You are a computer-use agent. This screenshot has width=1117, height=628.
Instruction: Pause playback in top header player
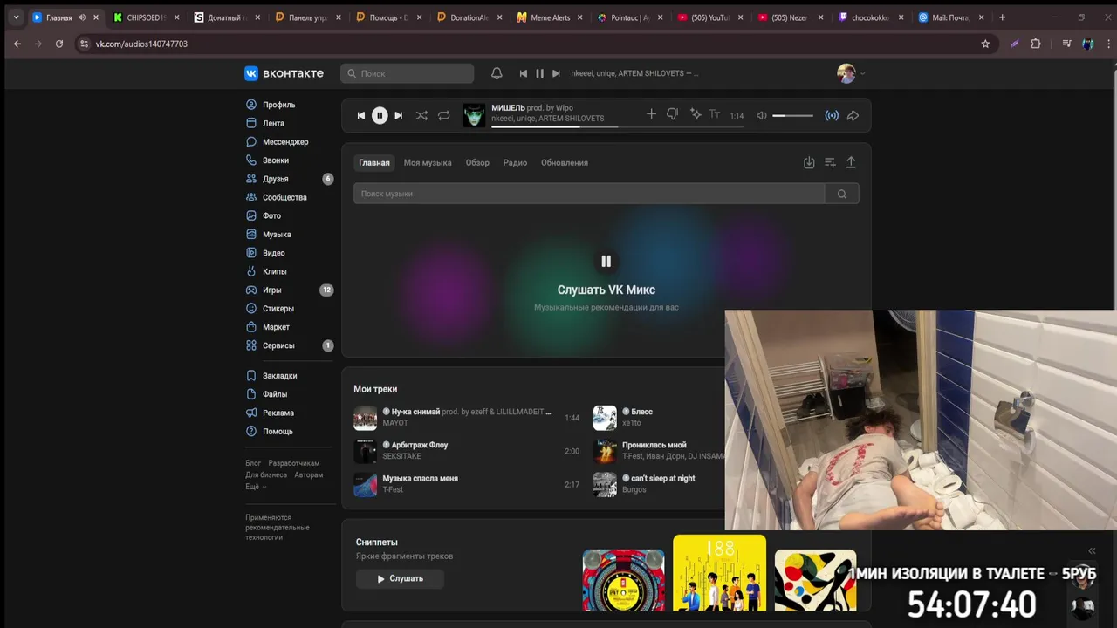tap(539, 73)
